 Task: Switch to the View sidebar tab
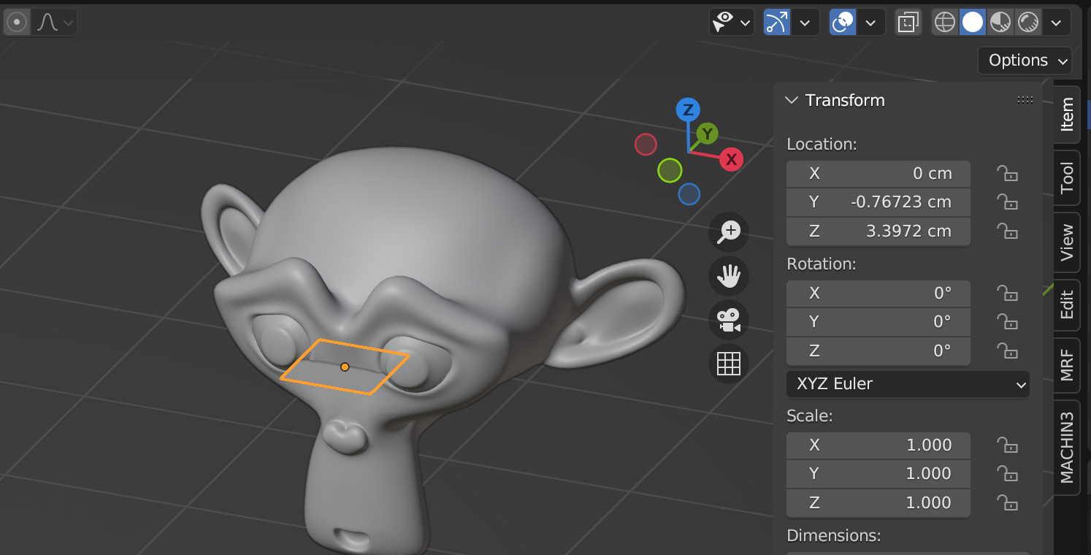[x=1067, y=243]
